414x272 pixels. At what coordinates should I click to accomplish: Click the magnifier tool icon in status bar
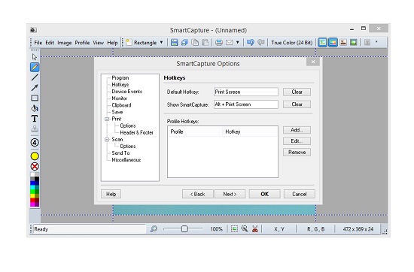tap(245, 228)
